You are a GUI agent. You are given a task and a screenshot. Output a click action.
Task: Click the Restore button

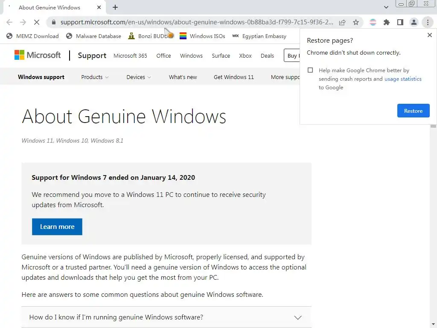coord(413,111)
